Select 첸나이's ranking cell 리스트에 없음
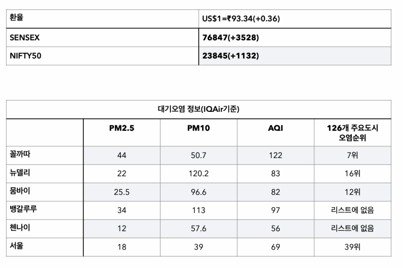 [x=353, y=228]
